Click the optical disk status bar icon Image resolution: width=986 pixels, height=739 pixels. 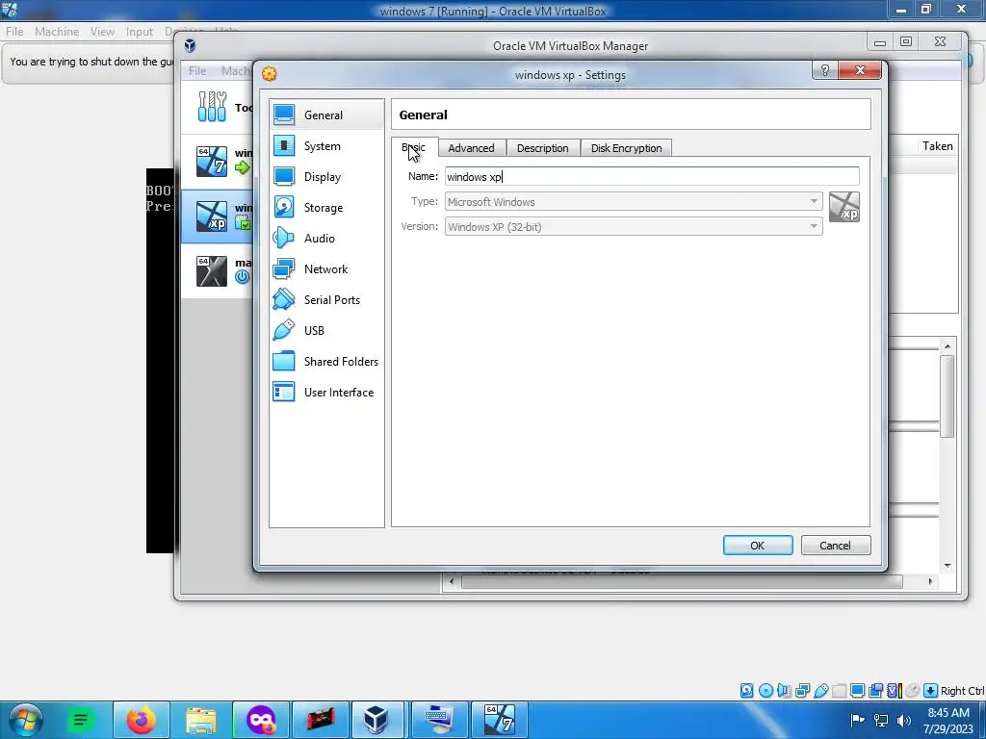click(x=765, y=691)
